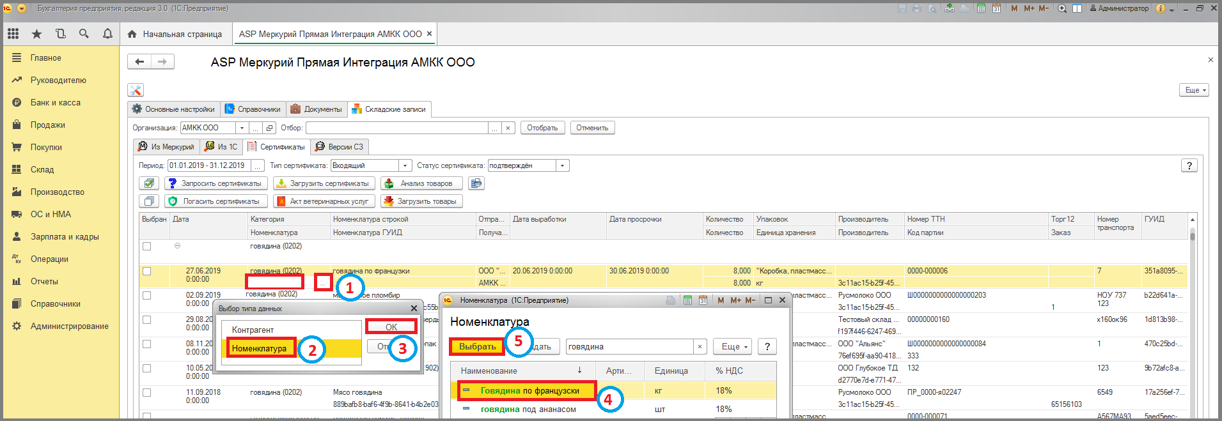This screenshot has height=421, width=1222.
Task: Select Говядина по французски row in Номенклатура
Action: [614, 390]
